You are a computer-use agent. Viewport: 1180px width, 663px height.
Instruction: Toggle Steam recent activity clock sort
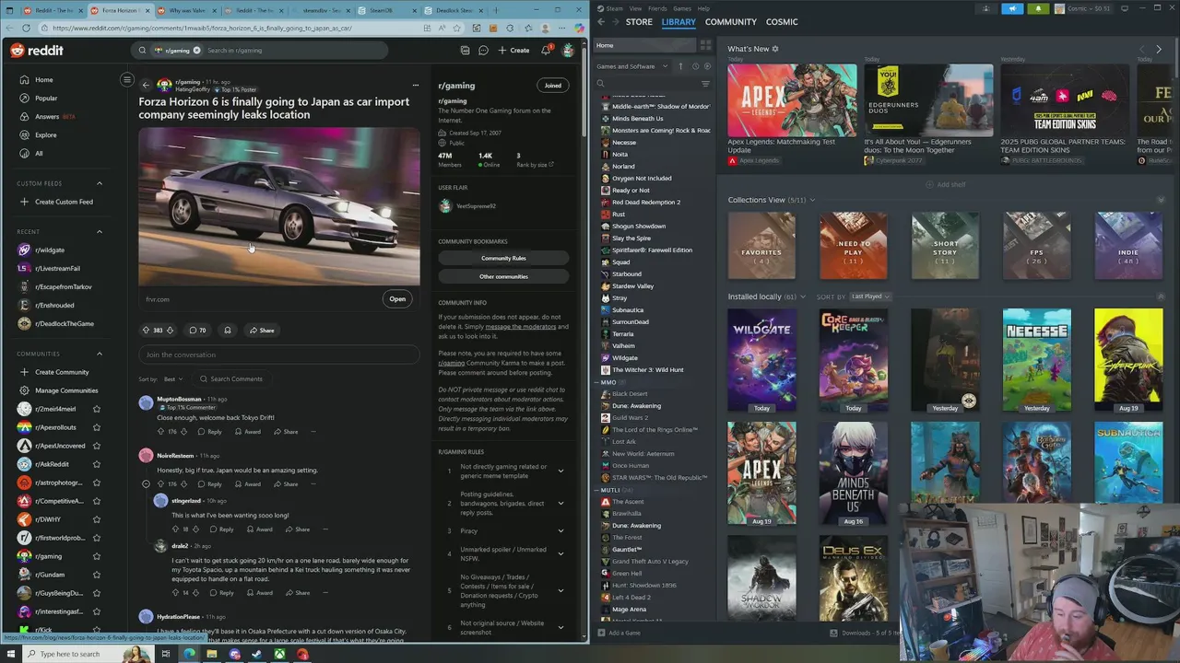(695, 66)
